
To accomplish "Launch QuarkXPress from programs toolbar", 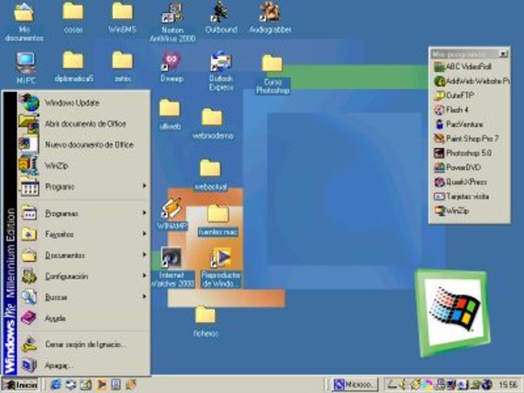I will click(460, 182).
